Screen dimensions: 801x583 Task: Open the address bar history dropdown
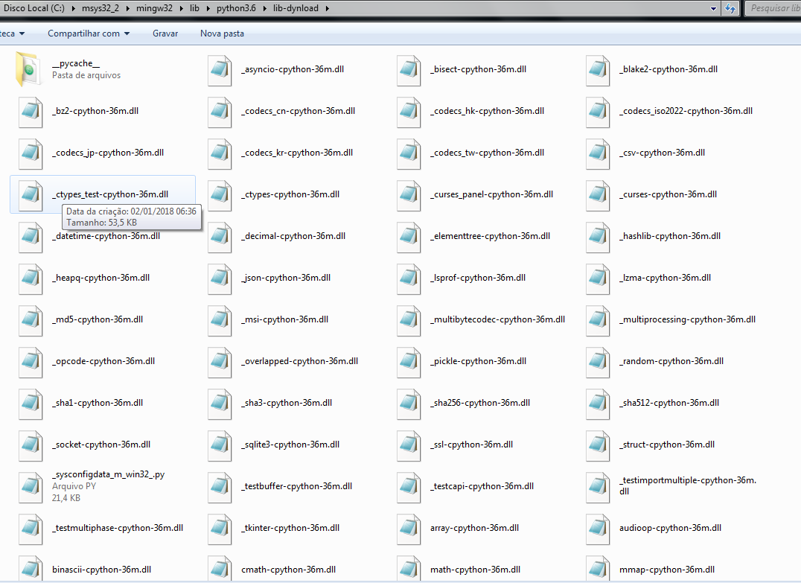(714, 8)
